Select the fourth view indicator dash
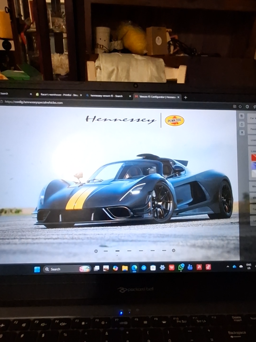 [x=141, y=251]
